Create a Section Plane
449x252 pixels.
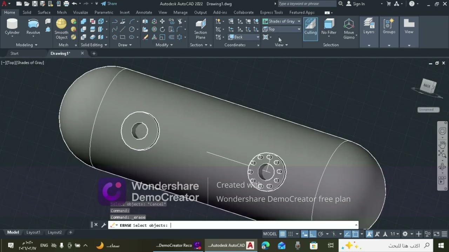(x=201, y=29)
